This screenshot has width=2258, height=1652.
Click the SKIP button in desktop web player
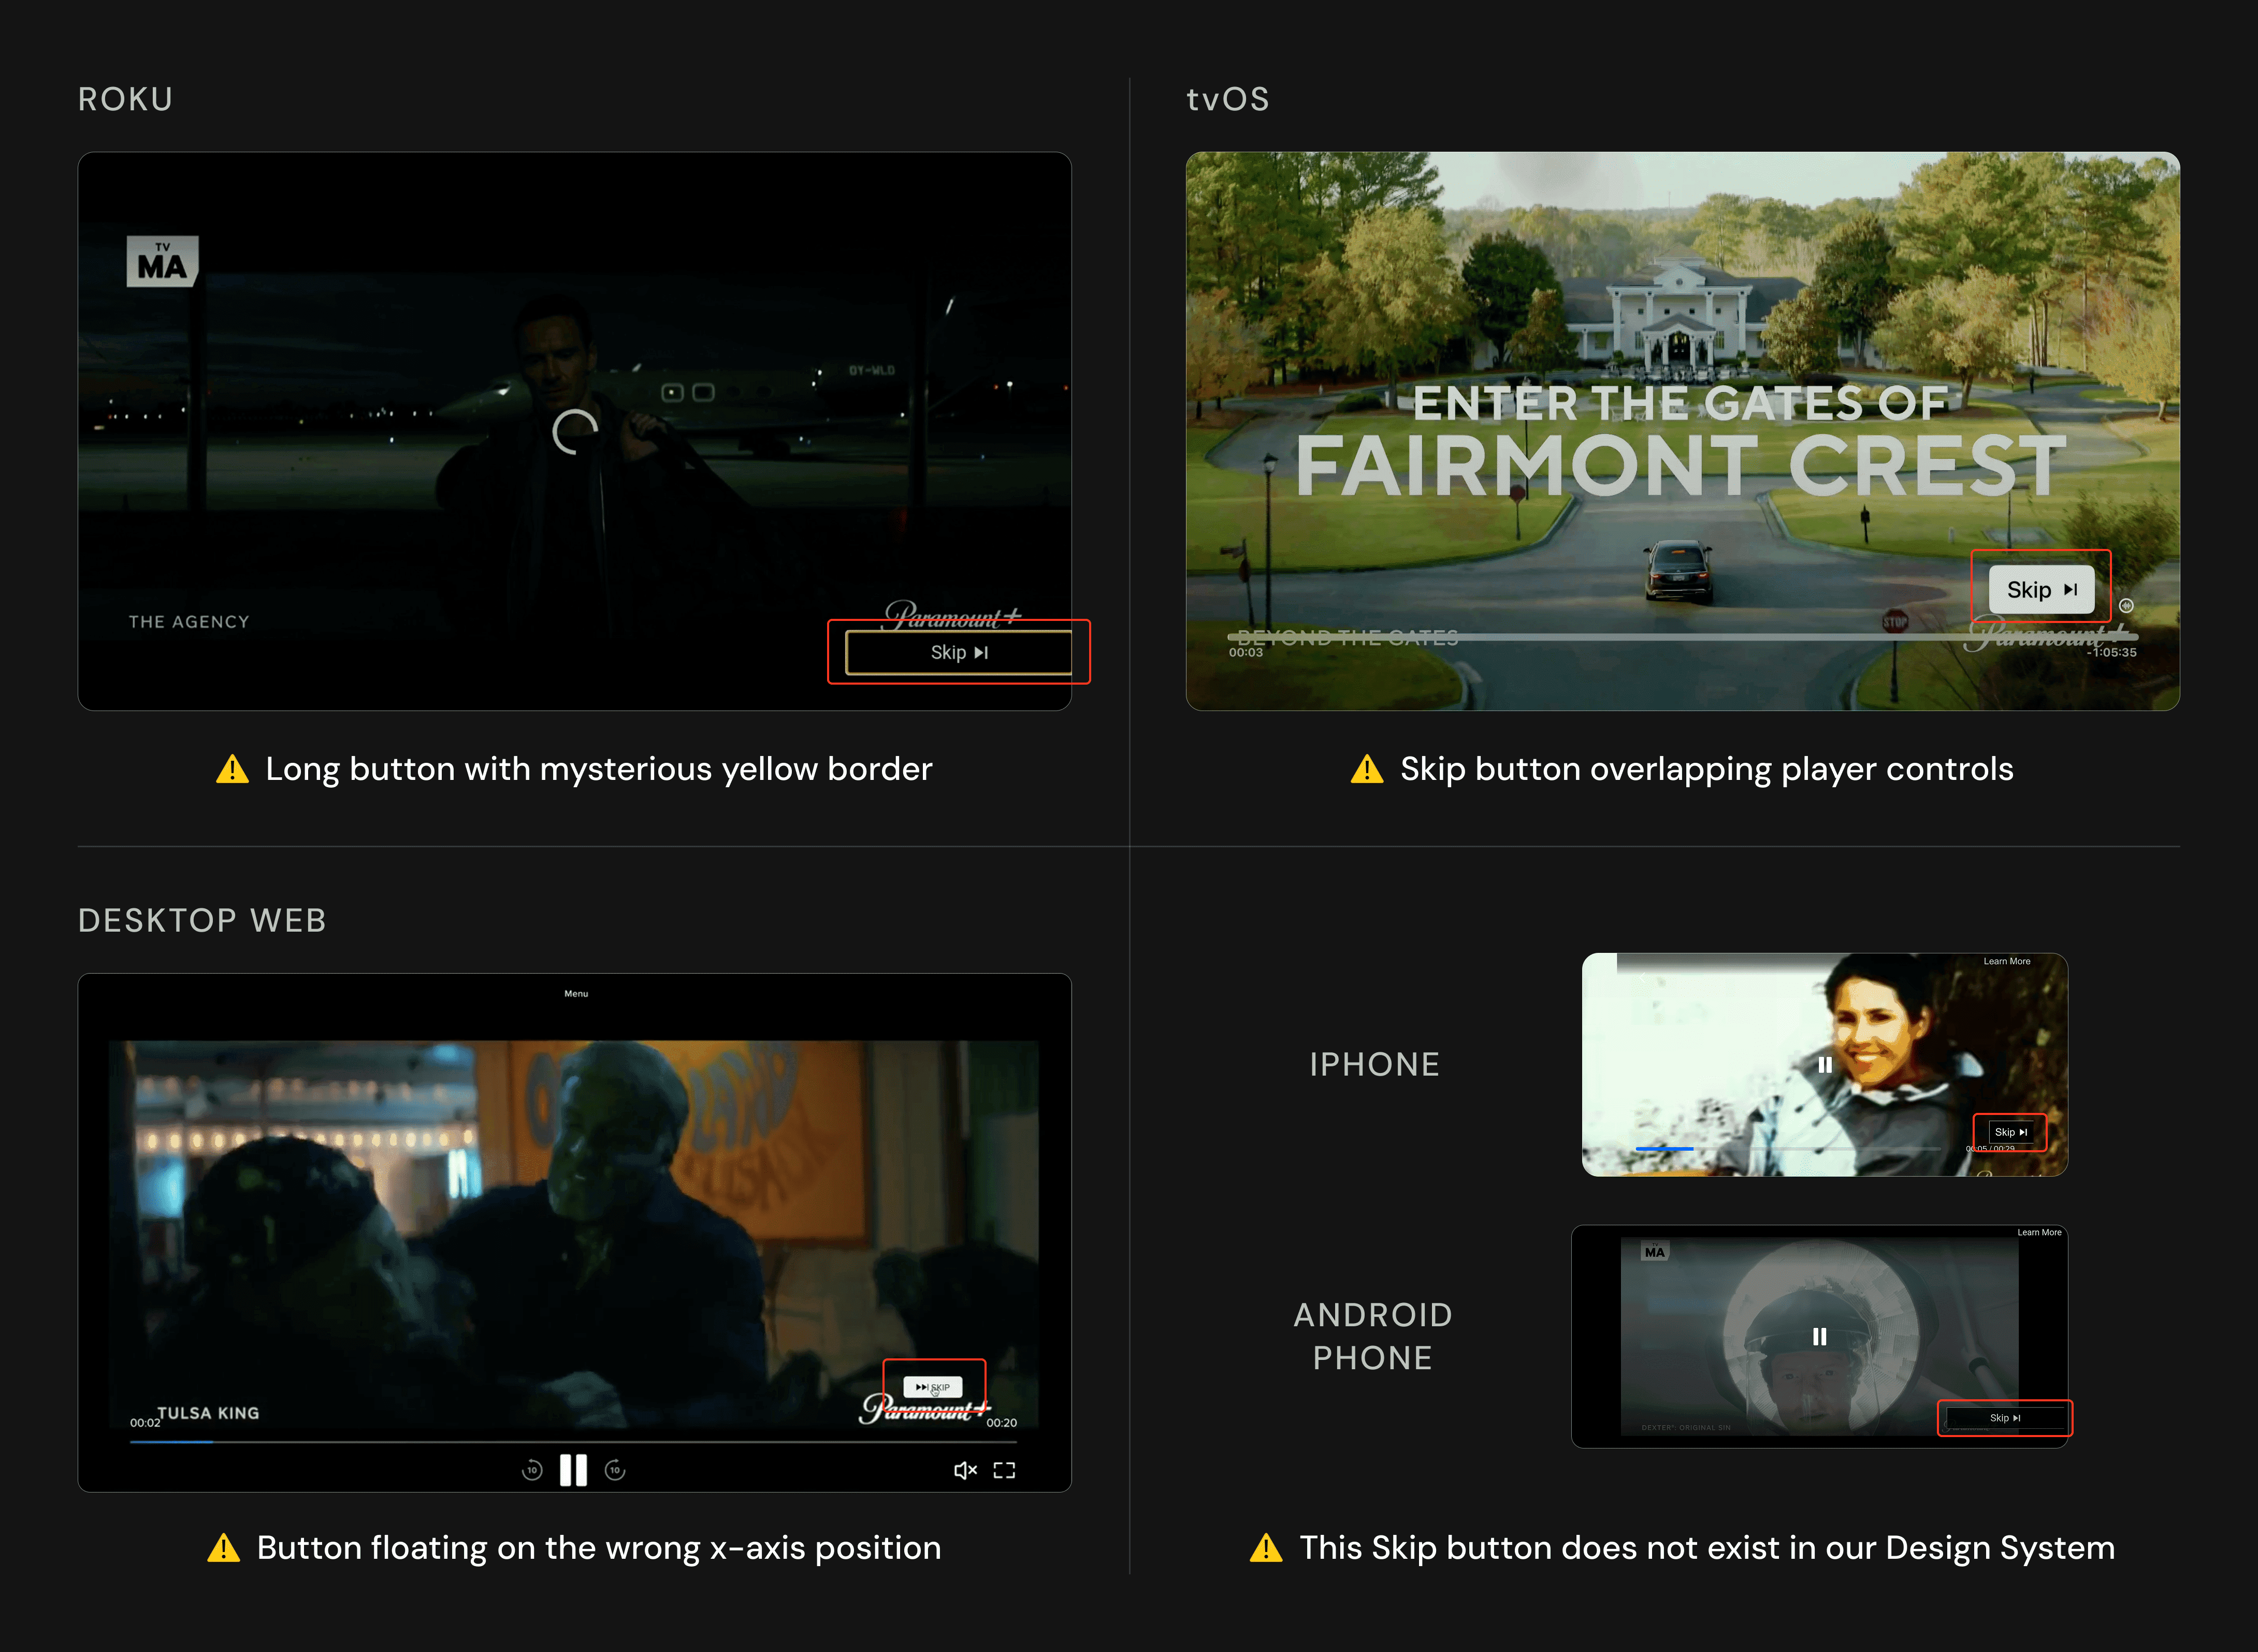point(933,1387)
